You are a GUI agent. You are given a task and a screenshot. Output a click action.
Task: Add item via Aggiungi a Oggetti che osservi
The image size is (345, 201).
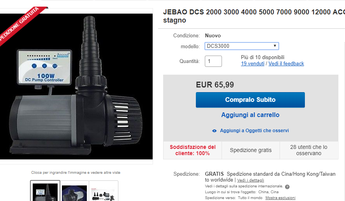click(x=254, y=131)
